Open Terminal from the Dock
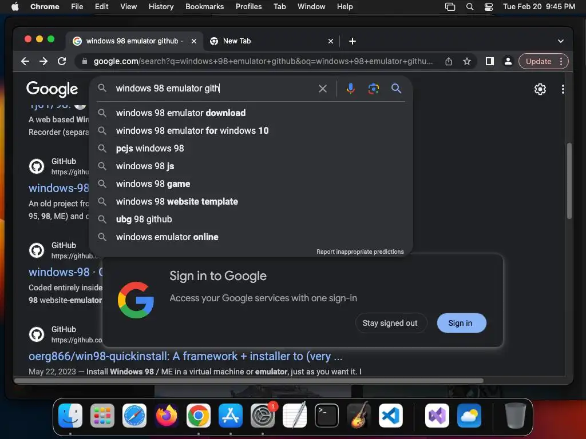 pos(327,416)
